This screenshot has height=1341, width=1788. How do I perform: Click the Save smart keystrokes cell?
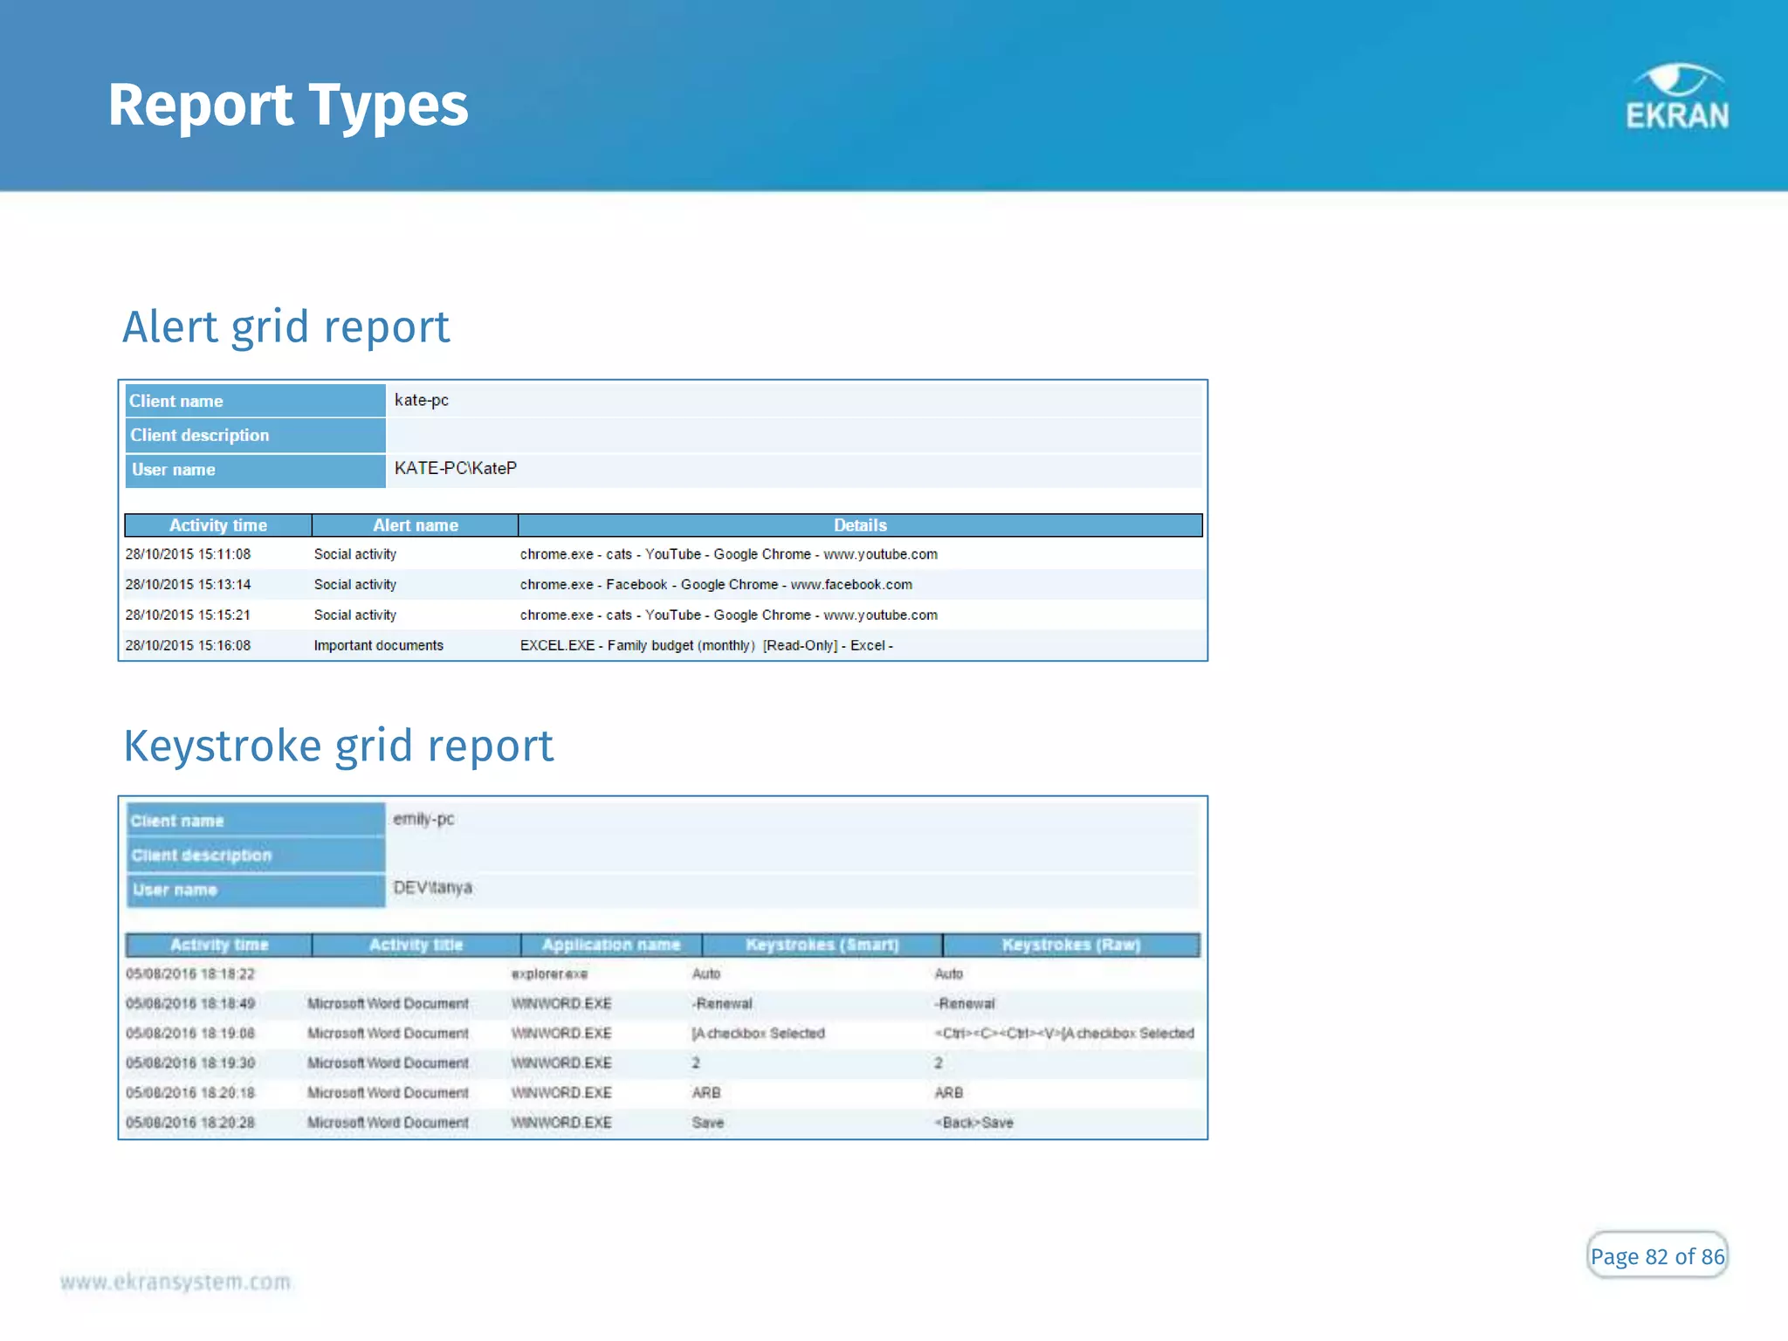click(708, 1123)
